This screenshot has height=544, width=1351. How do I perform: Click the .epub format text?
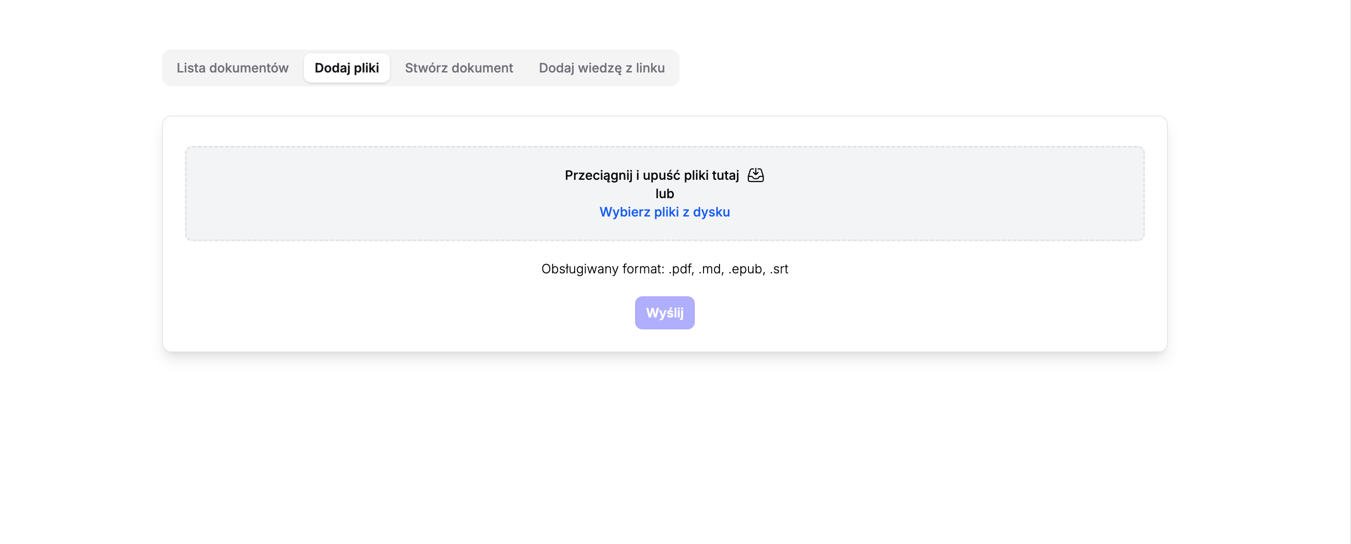pos(746,269)
